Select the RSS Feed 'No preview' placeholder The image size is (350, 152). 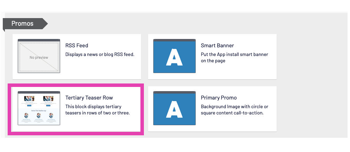coord(39,57)
